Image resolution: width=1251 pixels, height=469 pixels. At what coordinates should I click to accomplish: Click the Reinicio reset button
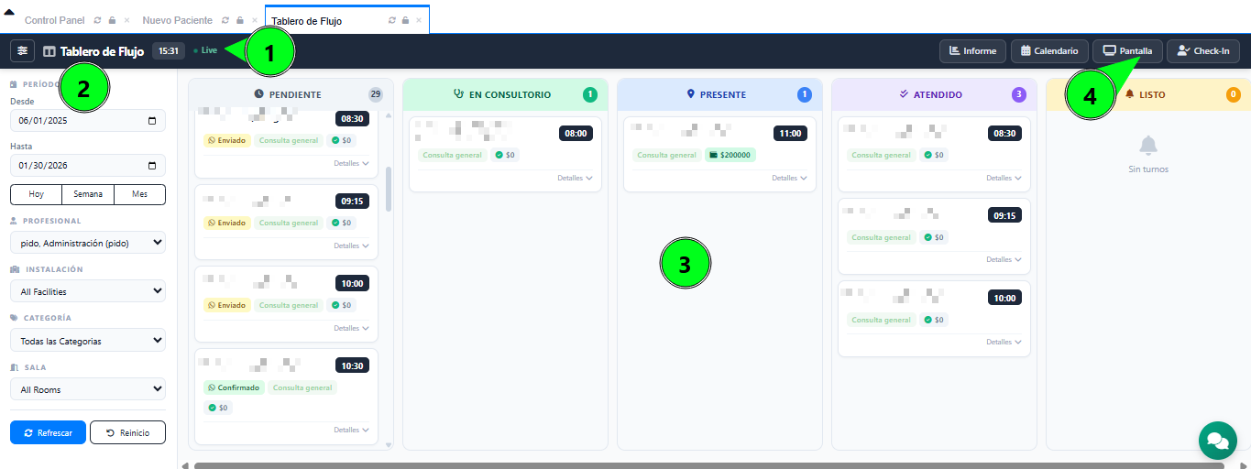pyautogui.click(x=127, y=432)
